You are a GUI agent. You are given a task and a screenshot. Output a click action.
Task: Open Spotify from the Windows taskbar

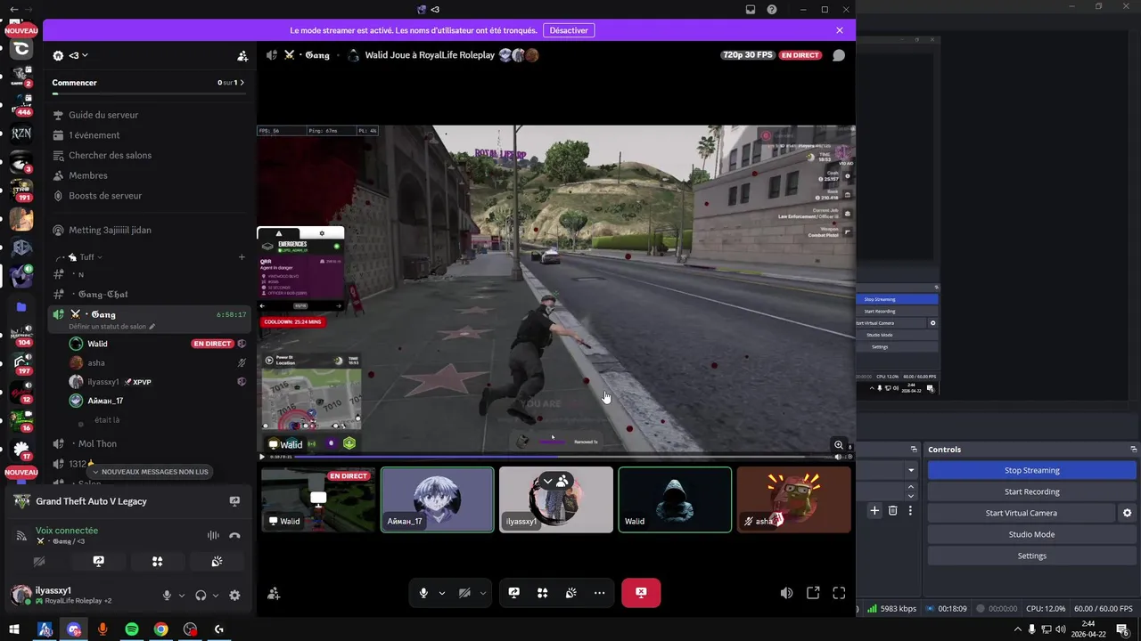[x=132, y=629]
